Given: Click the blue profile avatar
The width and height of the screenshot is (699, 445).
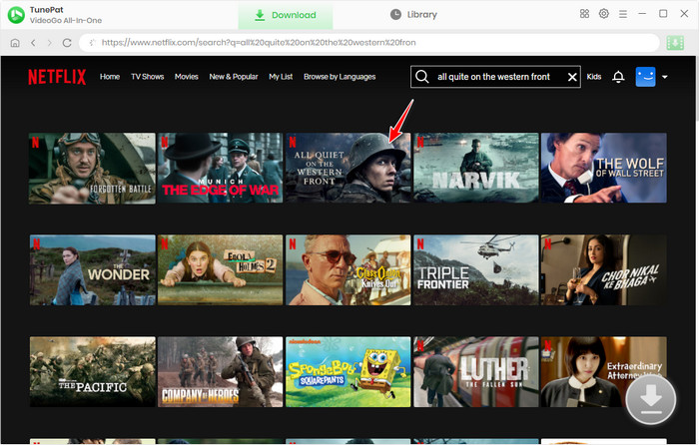Looking at the screenshot, I should 645,77.
